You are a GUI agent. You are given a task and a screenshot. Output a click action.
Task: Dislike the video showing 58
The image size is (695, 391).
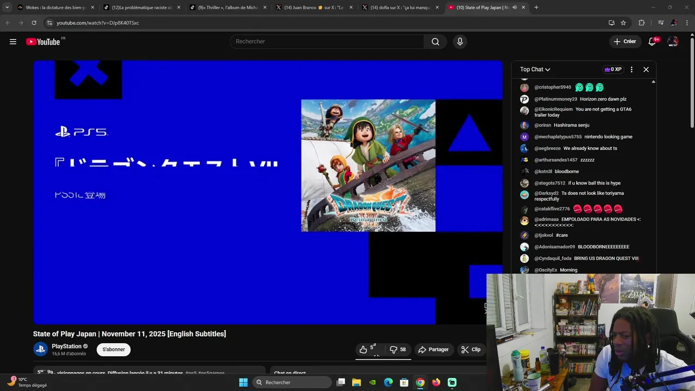pyautogui.click(x=398, y=349)
